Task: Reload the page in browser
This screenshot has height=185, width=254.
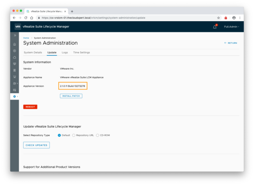Action: (x=26, y=18)
